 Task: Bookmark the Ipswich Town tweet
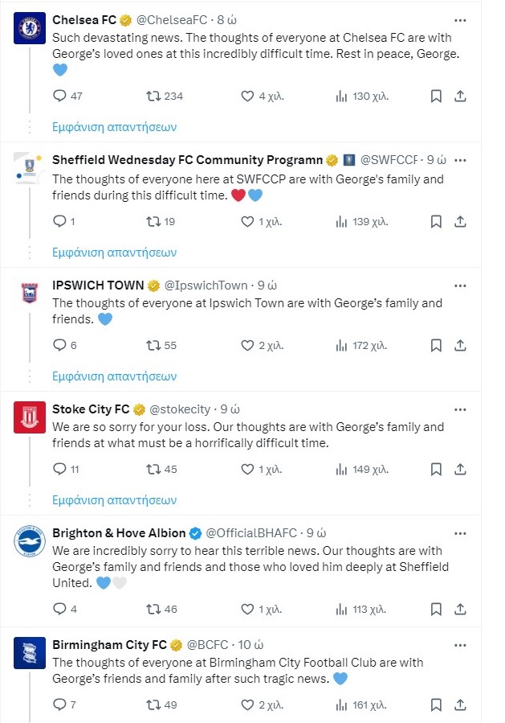click(435, 345)
